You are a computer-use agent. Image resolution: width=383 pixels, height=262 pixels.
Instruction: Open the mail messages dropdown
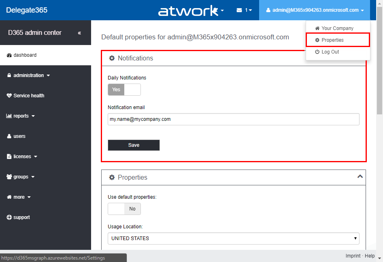pos(244,10)
